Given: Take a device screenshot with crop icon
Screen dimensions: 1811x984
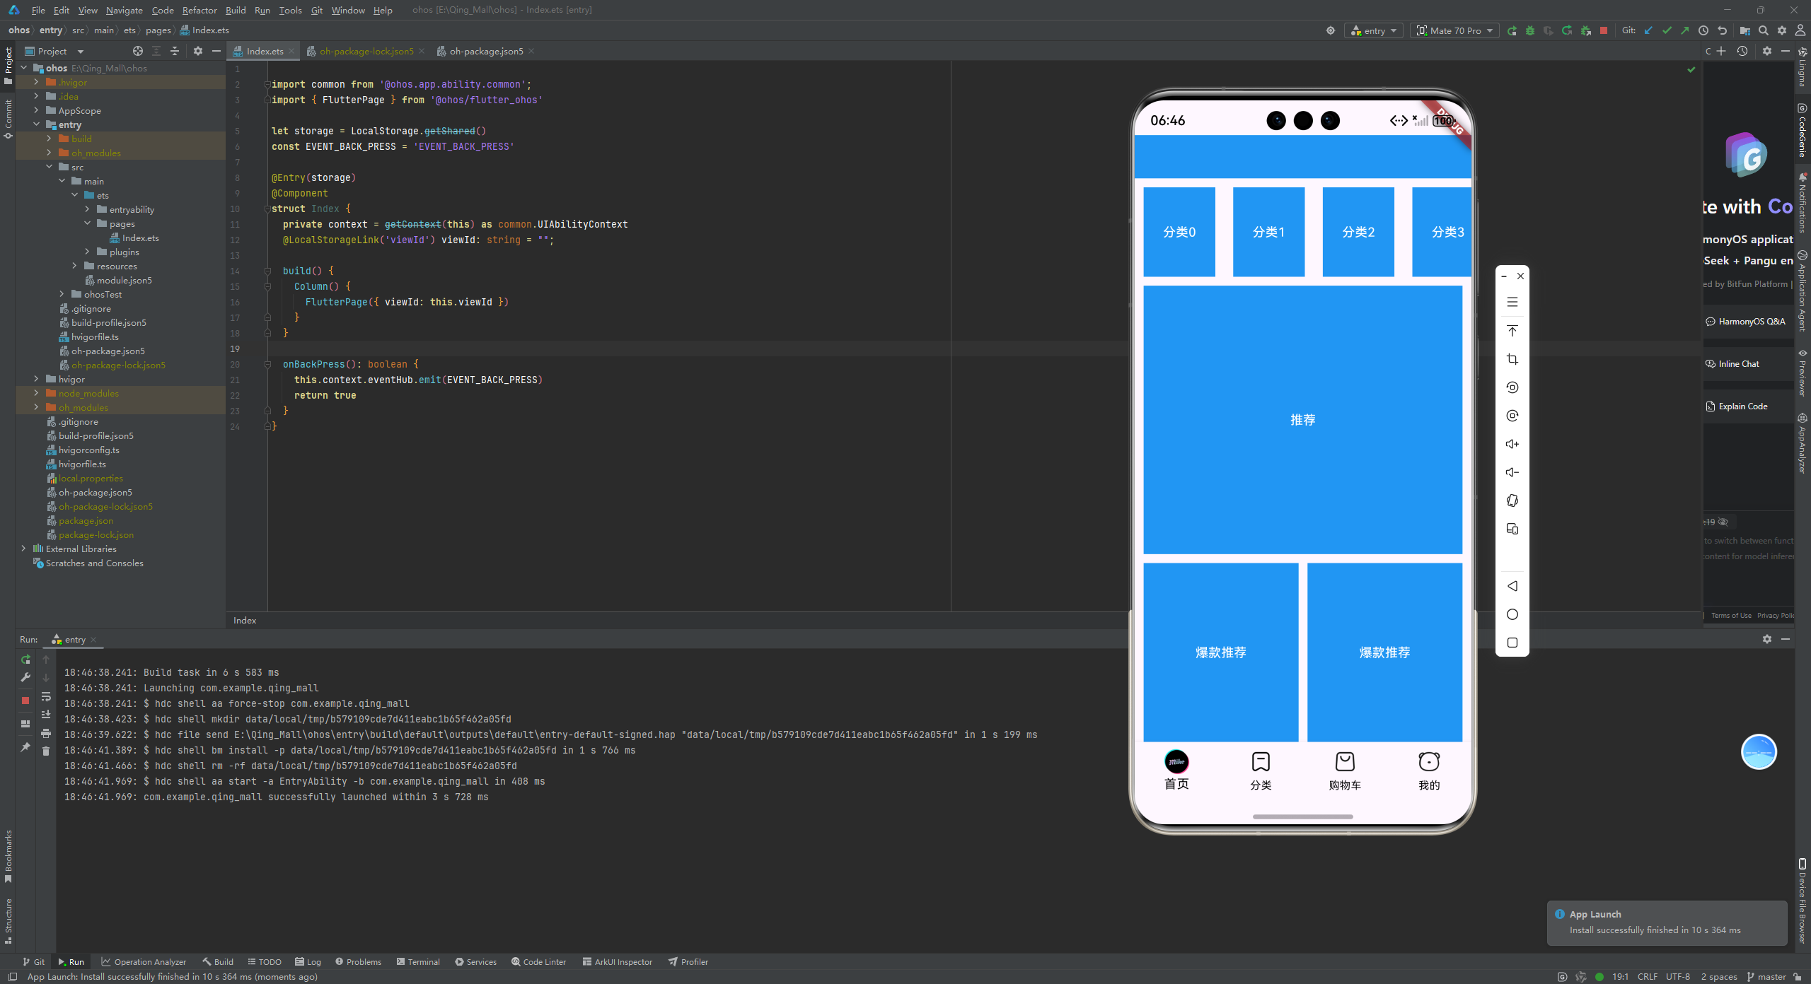Looking at the screenshot, I should coord(1512,359).
